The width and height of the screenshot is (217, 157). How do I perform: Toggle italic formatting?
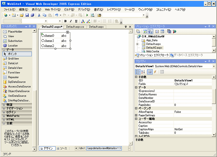(71, 21)
